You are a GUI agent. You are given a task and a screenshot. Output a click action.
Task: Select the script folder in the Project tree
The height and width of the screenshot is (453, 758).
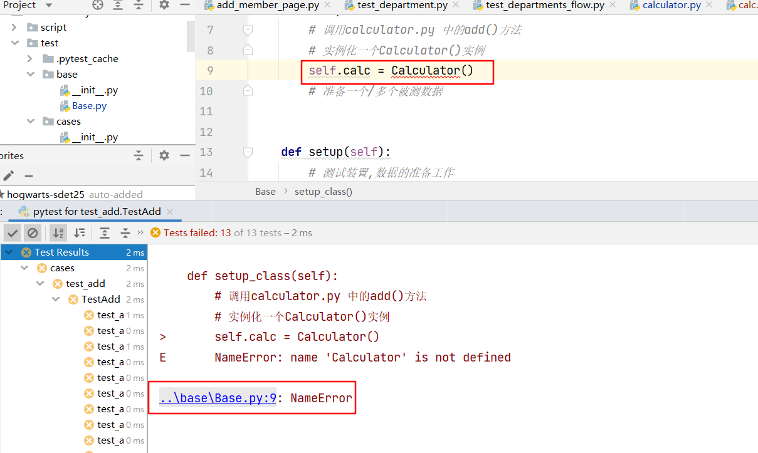pos(53,28)
